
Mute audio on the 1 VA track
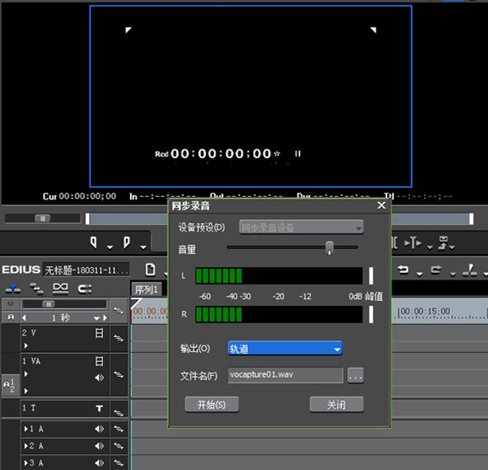(99, 378)
